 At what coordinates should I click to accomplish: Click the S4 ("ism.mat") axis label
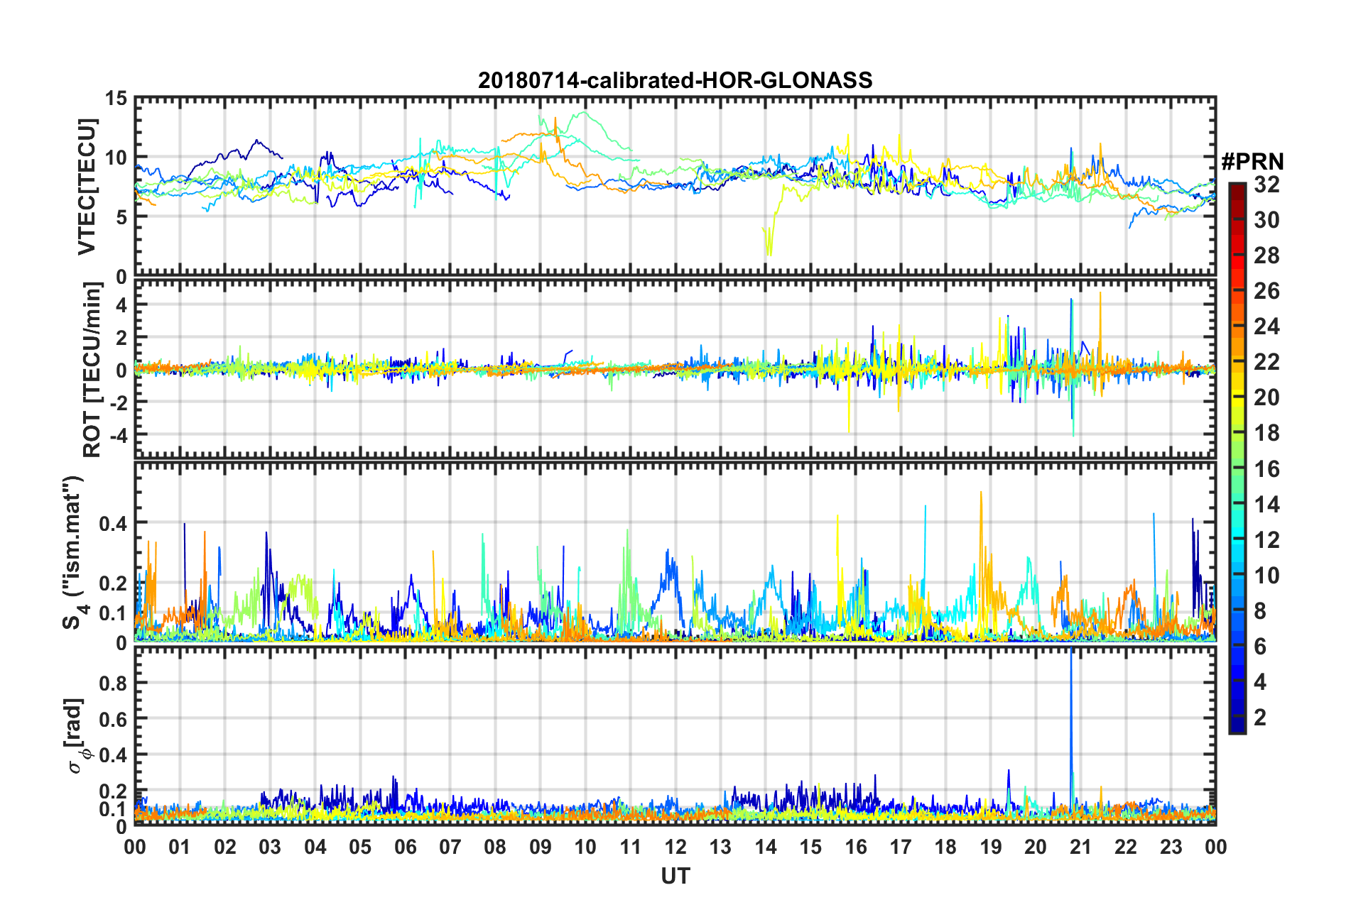pos(73,551)
